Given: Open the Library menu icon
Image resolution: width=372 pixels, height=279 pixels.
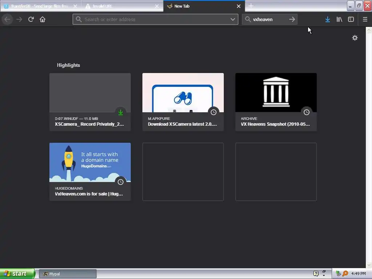Looking at the screenshot, I should pyautogui.click(x=339, y=19).
